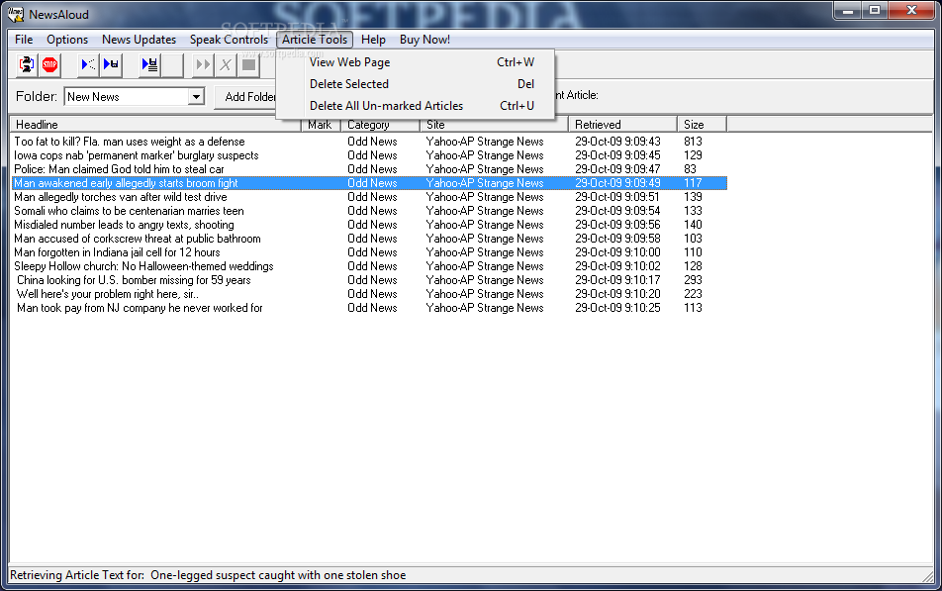Click the New News folder combo box
This screenshot has width=942, height=591.
pyautogui.click(x=135, y=97)
